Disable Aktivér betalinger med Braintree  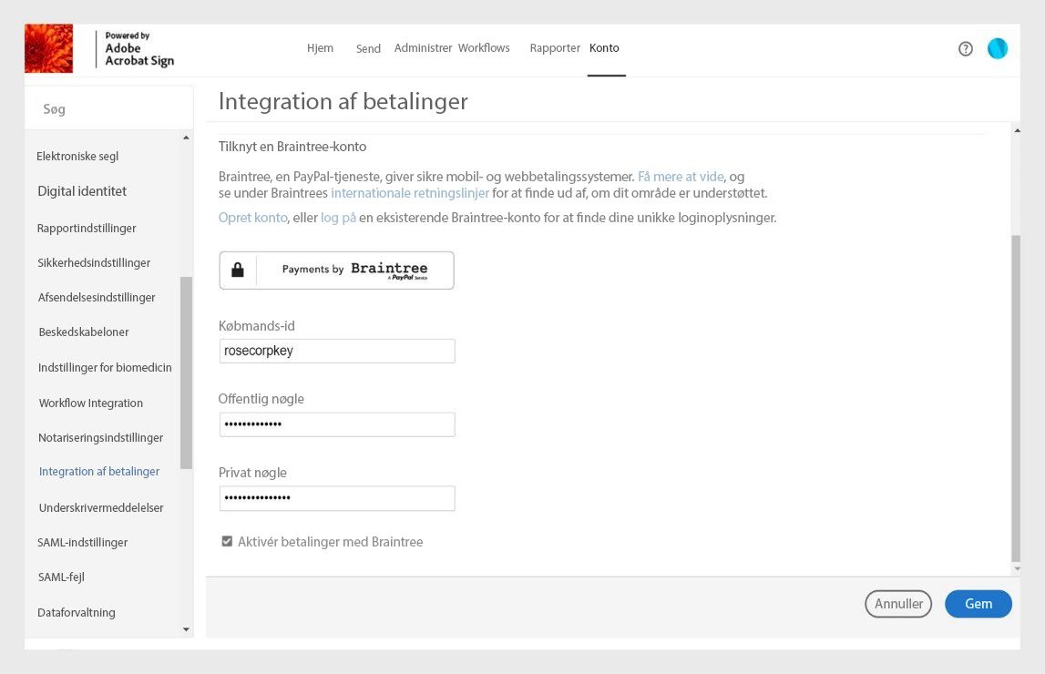tap(227, 541)
